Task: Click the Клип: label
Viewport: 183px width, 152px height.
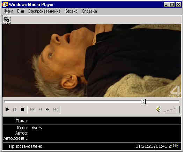Action: pyautogui.click(x=23, y=128)
